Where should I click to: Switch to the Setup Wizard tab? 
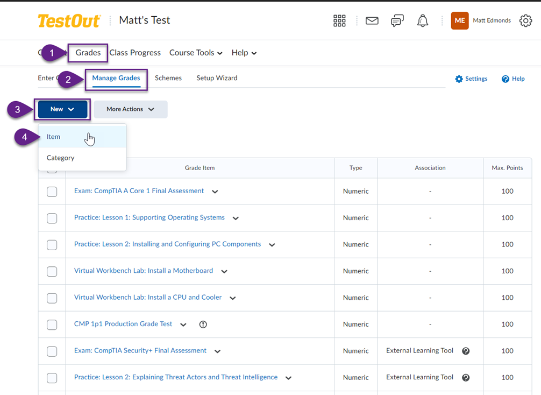tap(217, 78)
